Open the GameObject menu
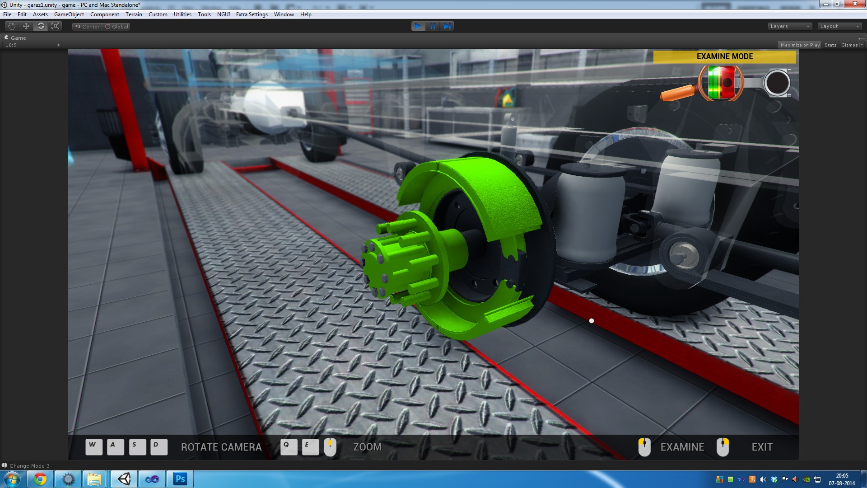Image resolution: width=867 pixels, height=488 pixels. pos(69,14)
